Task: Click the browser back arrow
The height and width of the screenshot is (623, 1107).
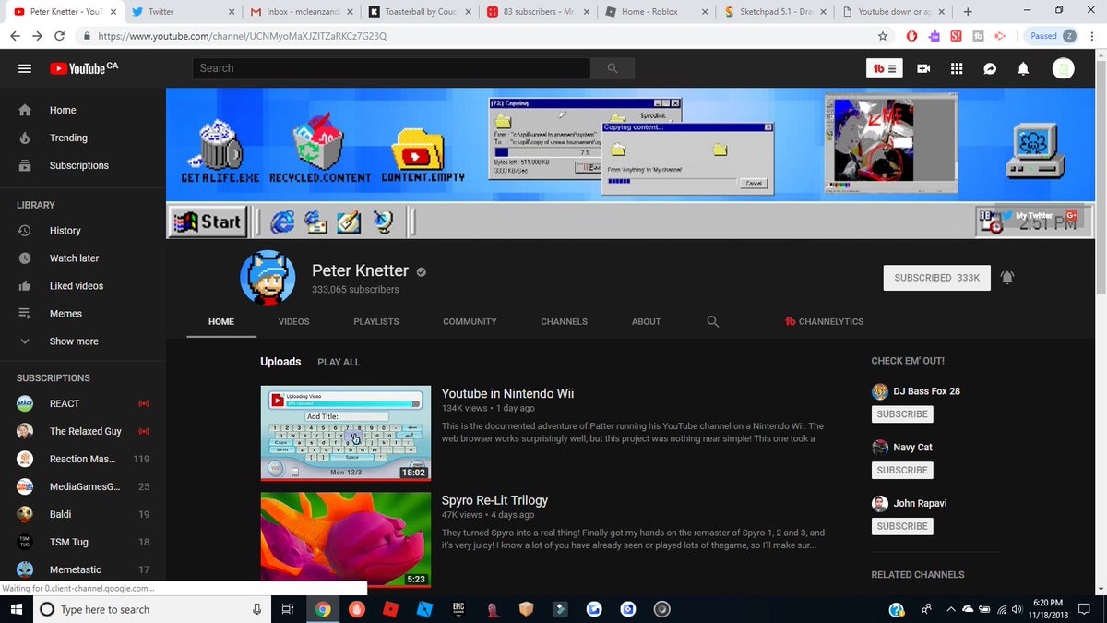Action: (15, 36)
